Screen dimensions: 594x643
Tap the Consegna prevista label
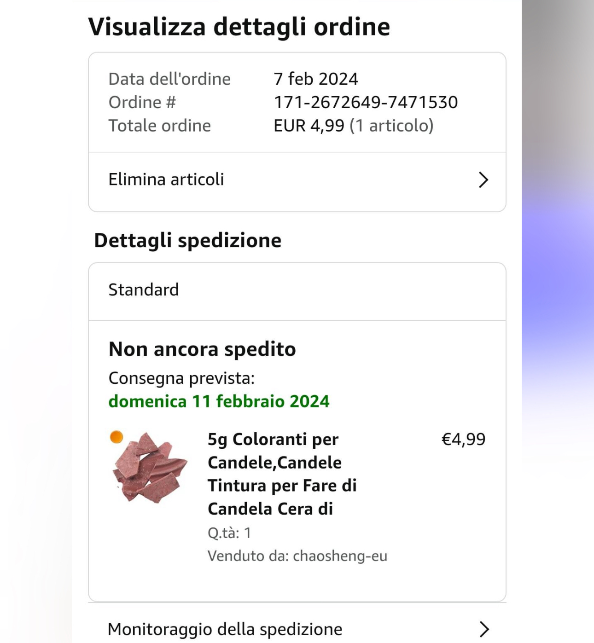[181, 378]
